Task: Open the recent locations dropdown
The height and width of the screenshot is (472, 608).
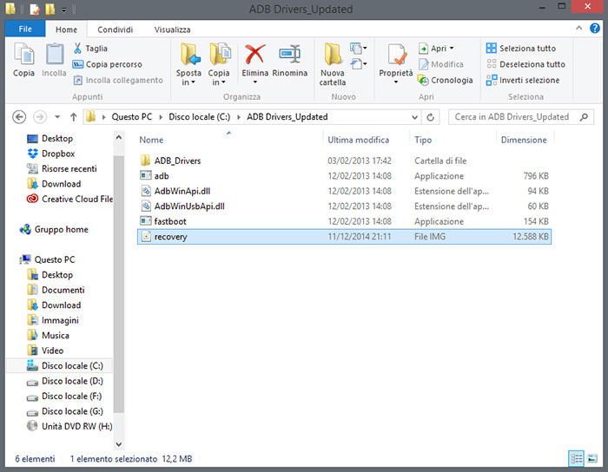Action: (57, 117)
